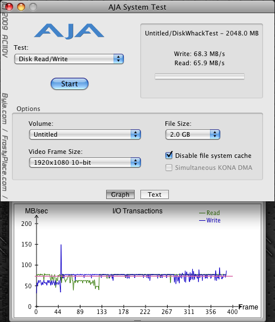Click the red close window button
This screenshot has height=322, width=275.
tap(9, 7)
